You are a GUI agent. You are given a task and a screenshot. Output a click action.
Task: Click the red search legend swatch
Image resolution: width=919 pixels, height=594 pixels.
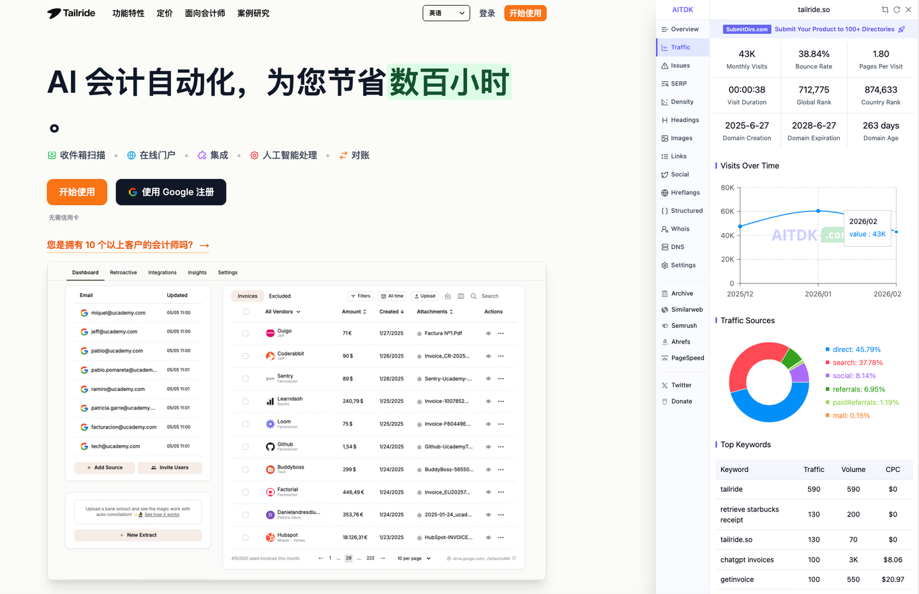coord(828,363)
